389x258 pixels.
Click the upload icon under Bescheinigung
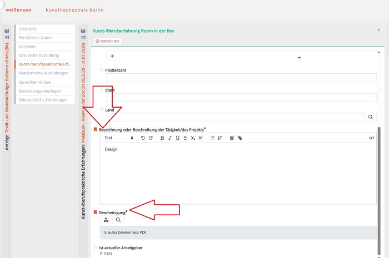(106, 220)
